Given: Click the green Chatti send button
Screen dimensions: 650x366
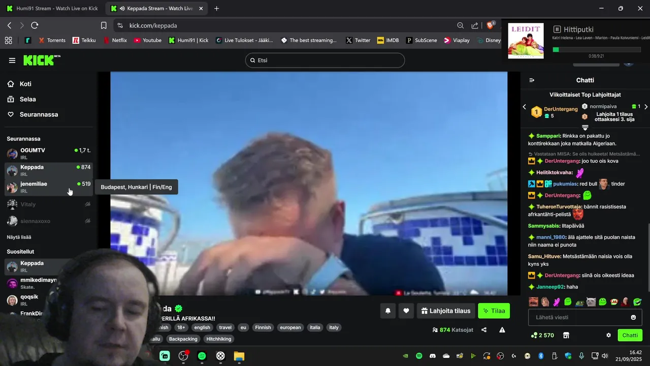Looking at the screenshot, I should point(630,335).
